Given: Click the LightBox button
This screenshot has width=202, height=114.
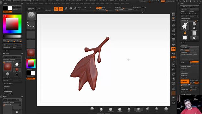Looking at the screenshot, I should [40, 9].
